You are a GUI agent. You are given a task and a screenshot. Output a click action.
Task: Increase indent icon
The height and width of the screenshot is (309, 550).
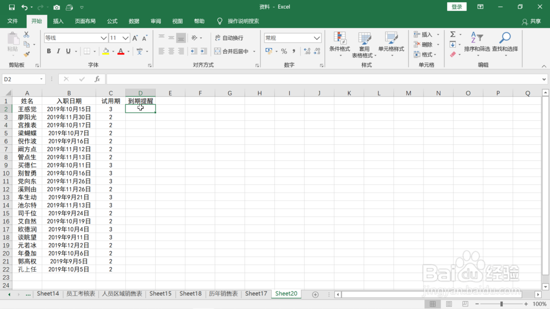pyautogui.click(x=204, y=51)
